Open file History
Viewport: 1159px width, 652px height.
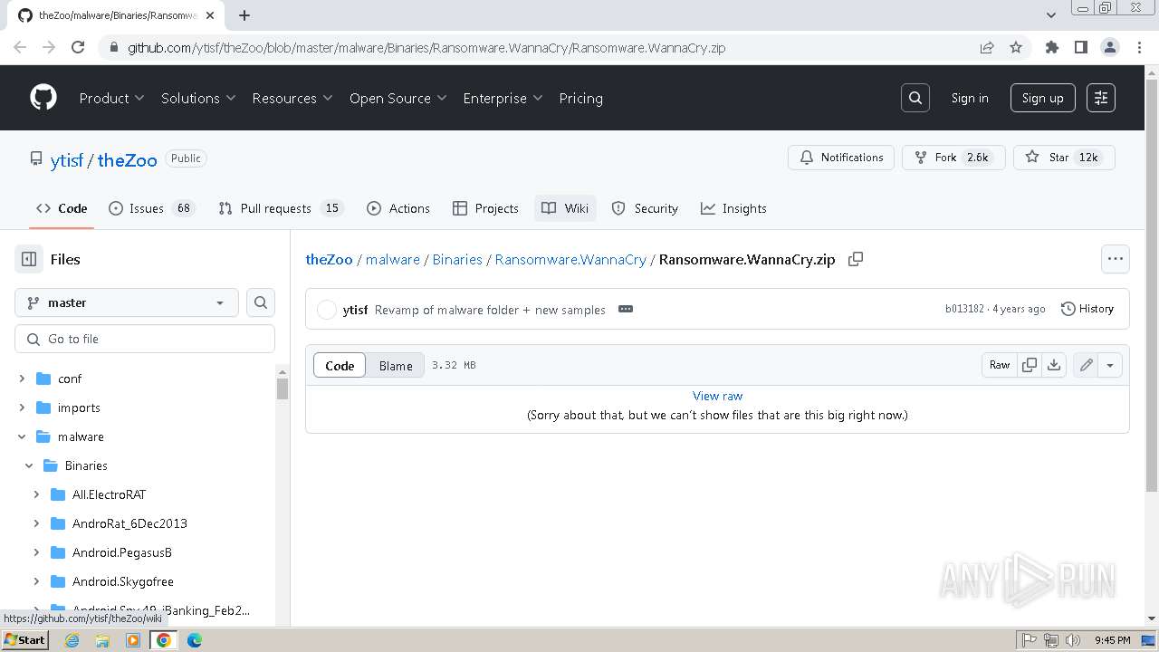(1087, 309)
